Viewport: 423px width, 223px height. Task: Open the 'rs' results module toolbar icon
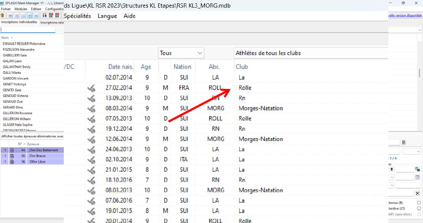click(36, 15)
